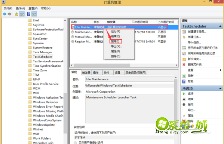
Task: Click the task list scroll right arrow
Action: [177, 65]
